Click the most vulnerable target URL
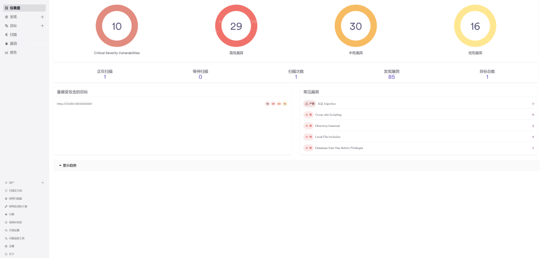 click(74, 104)
